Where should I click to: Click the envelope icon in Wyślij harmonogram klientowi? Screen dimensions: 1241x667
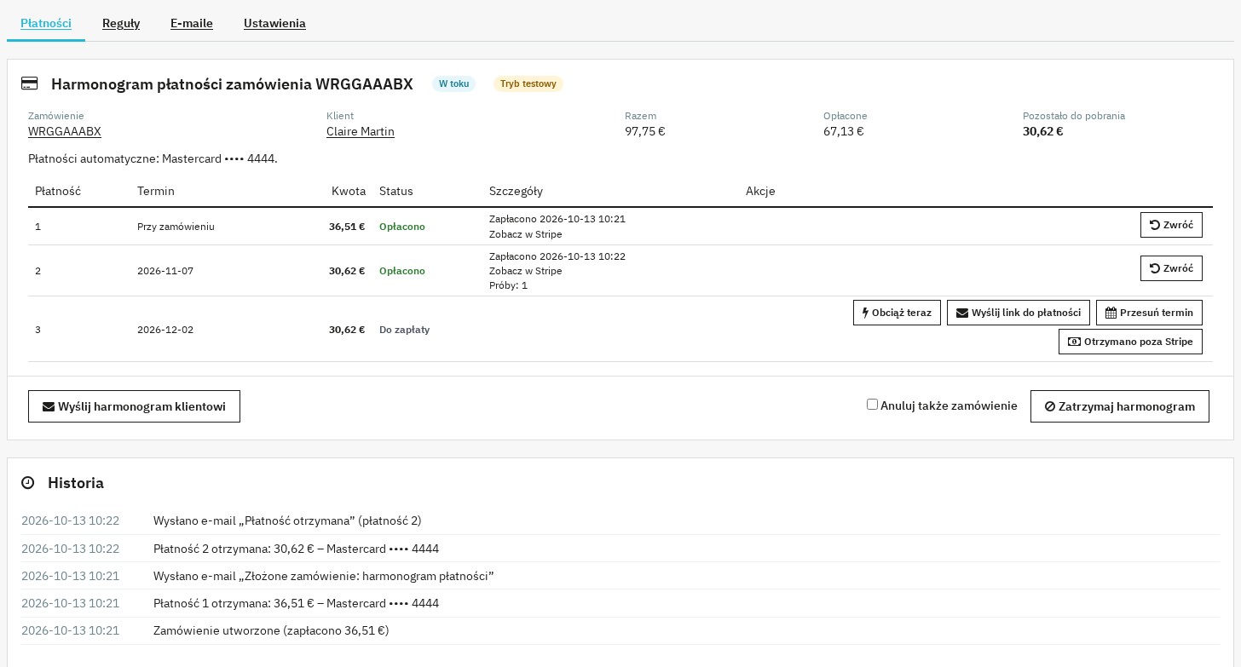click(x=49, y=407)
